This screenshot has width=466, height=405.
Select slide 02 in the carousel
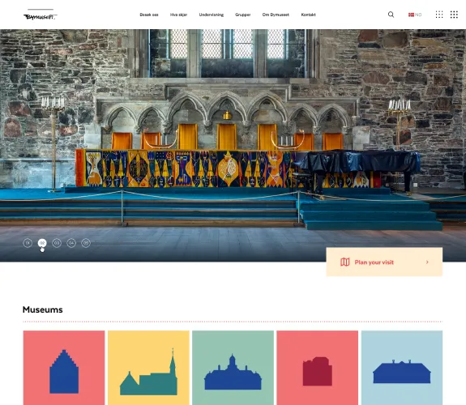[x=42, y=243]
